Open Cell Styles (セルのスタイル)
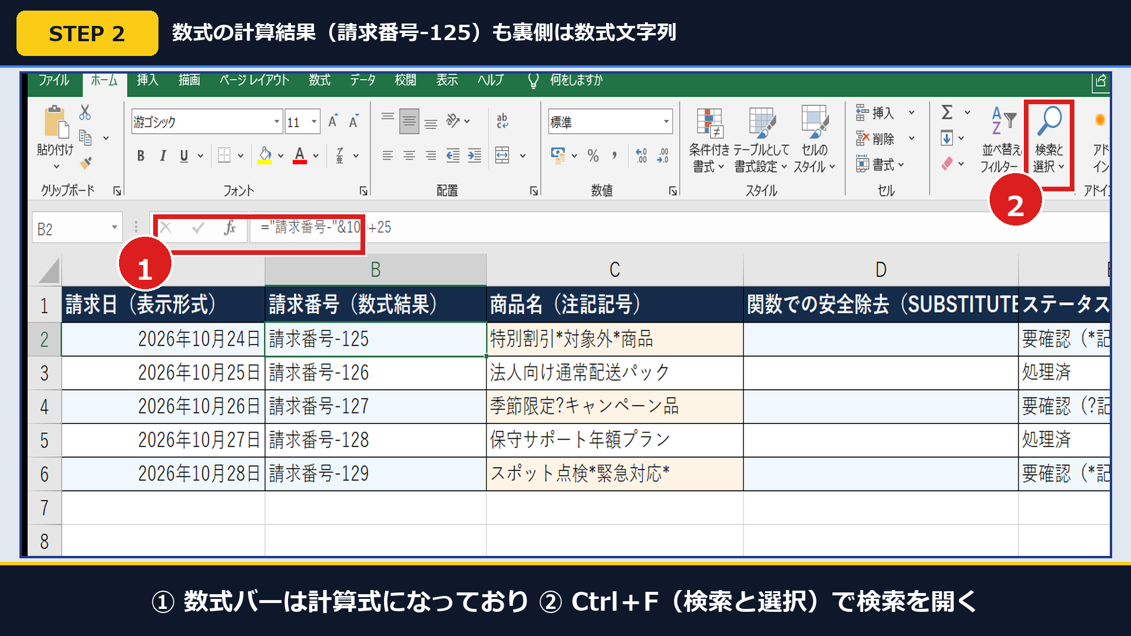This screenshot has width=1131, height=636. (x=815, y=140)
